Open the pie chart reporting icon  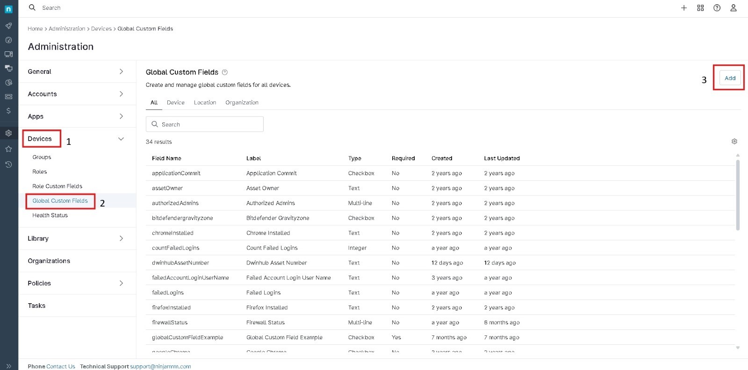[8, 83]
